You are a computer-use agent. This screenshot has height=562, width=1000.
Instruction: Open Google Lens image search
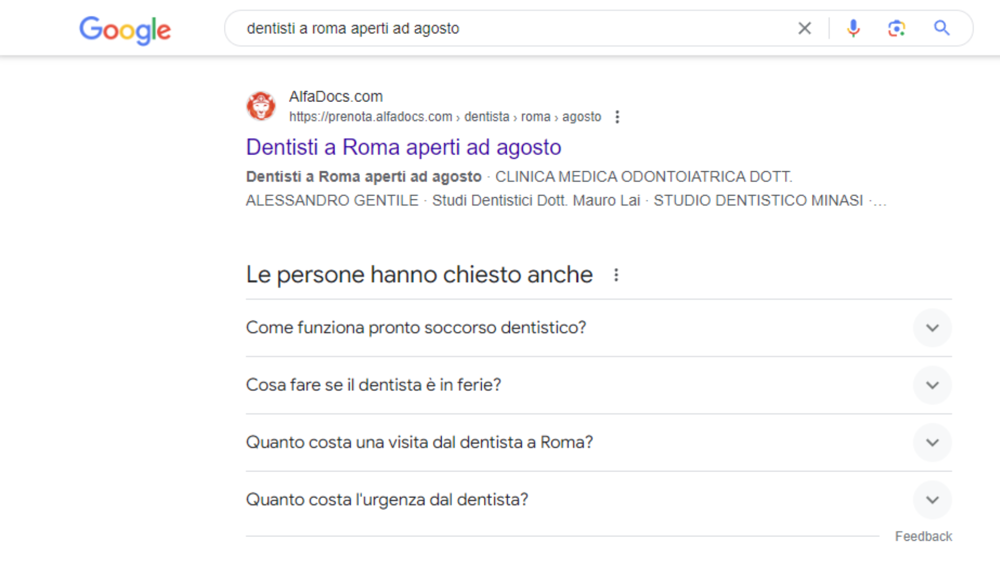[896, 28]
